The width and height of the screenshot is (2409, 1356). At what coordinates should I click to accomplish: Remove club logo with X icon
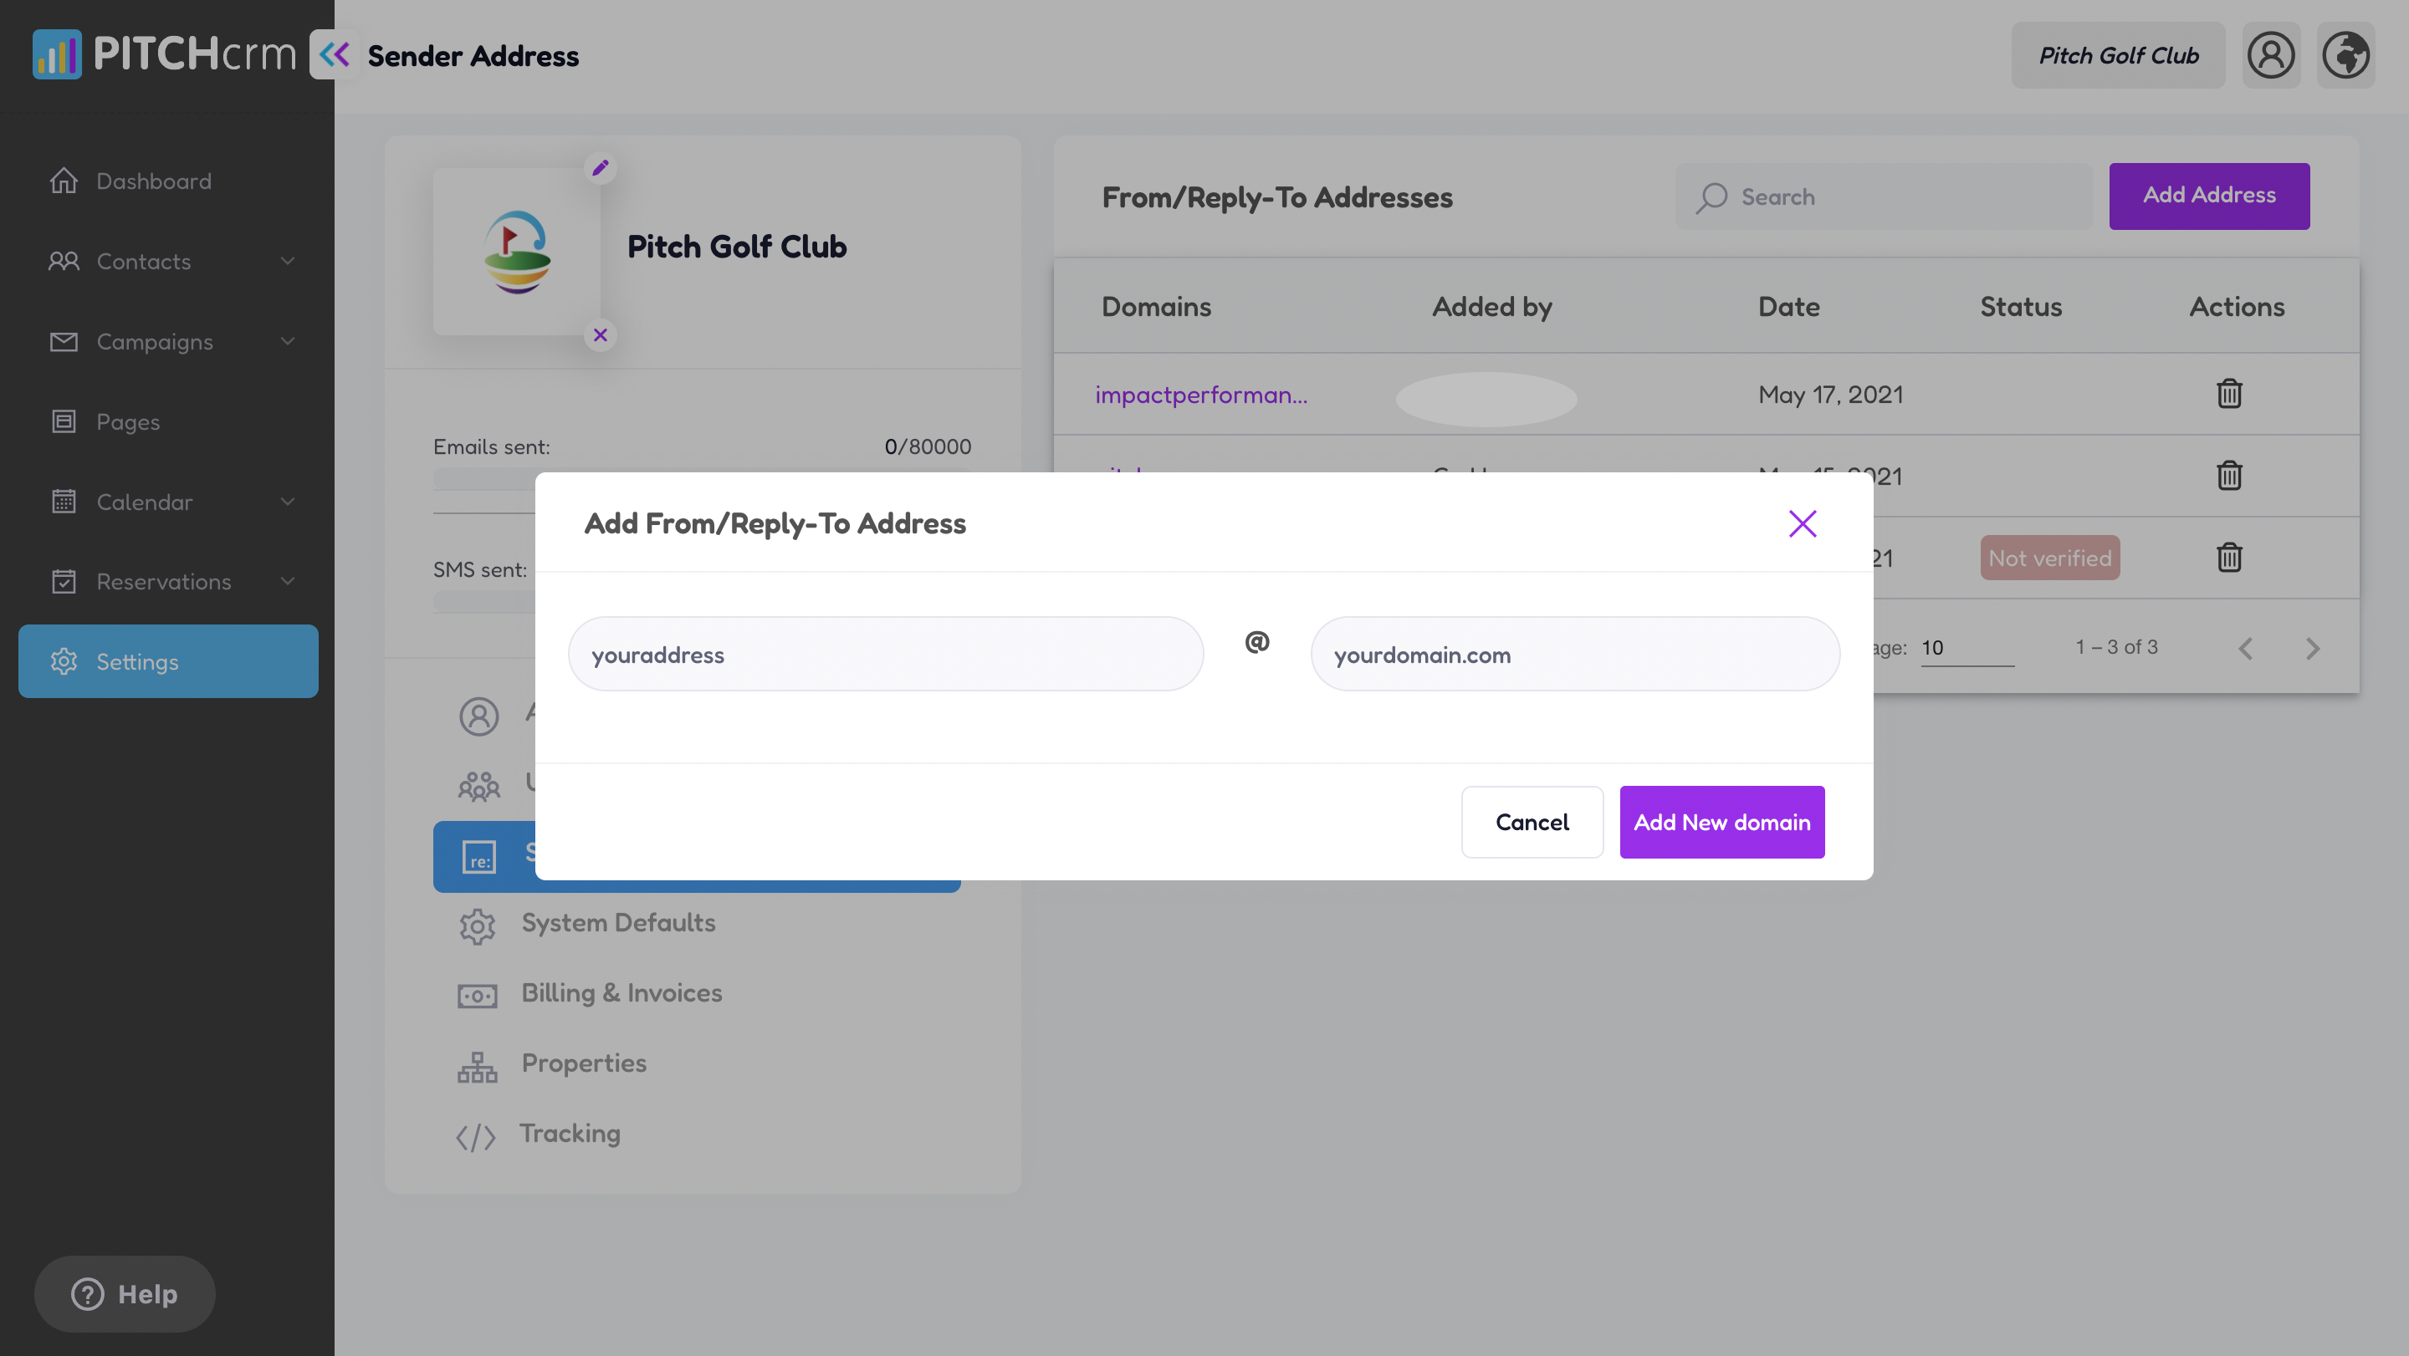601,334
